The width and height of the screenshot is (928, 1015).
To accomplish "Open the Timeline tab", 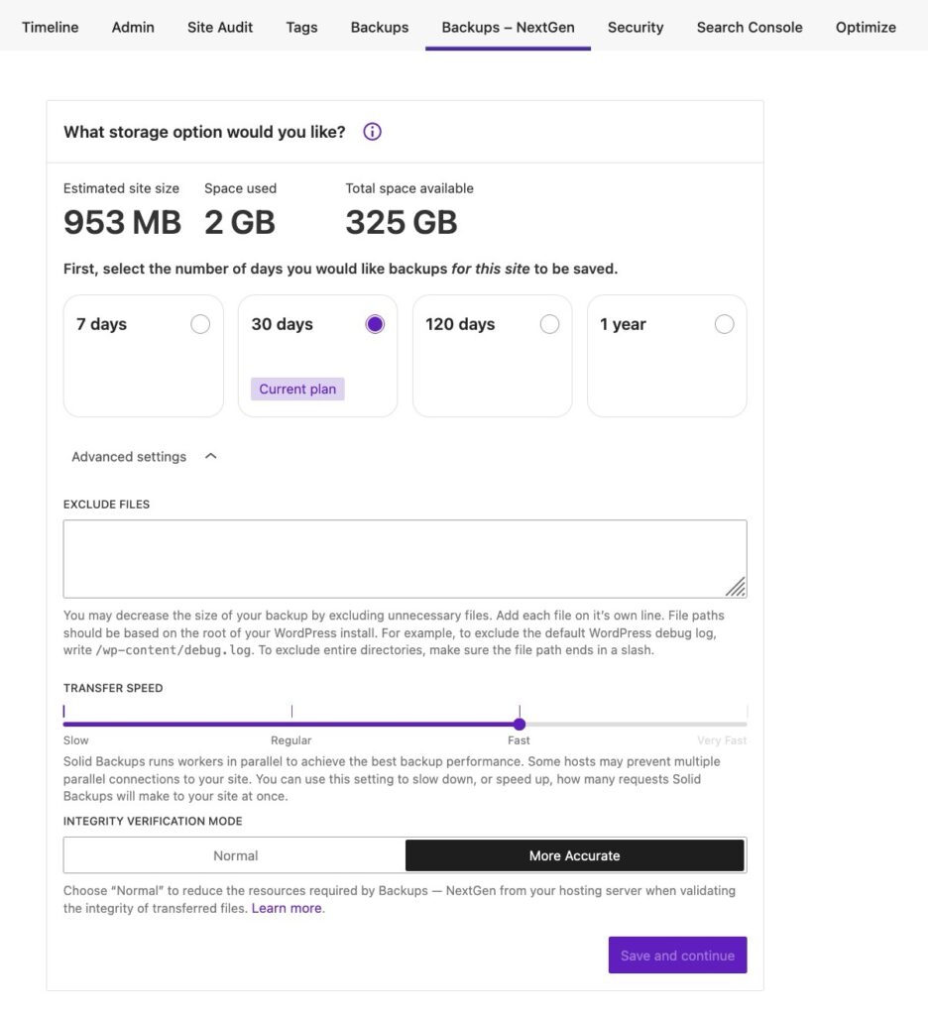I will [50, 27].
